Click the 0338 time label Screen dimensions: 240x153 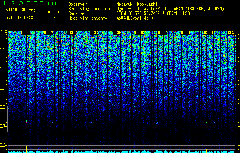coord(185,33)
